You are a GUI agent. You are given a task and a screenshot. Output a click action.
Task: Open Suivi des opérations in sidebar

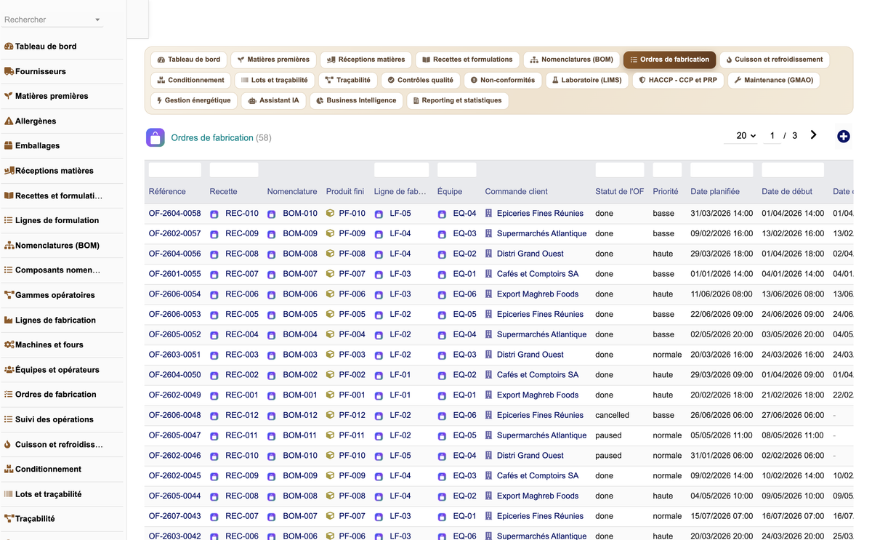pos(54,419)
